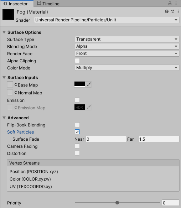Open the Color Mode dropdown
Image resolution: width=181 pixels, height=208 pixels.
click(127, 68)
